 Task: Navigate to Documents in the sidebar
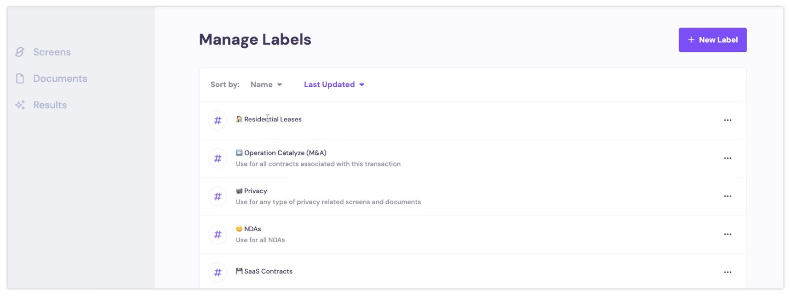coord(60,78)
